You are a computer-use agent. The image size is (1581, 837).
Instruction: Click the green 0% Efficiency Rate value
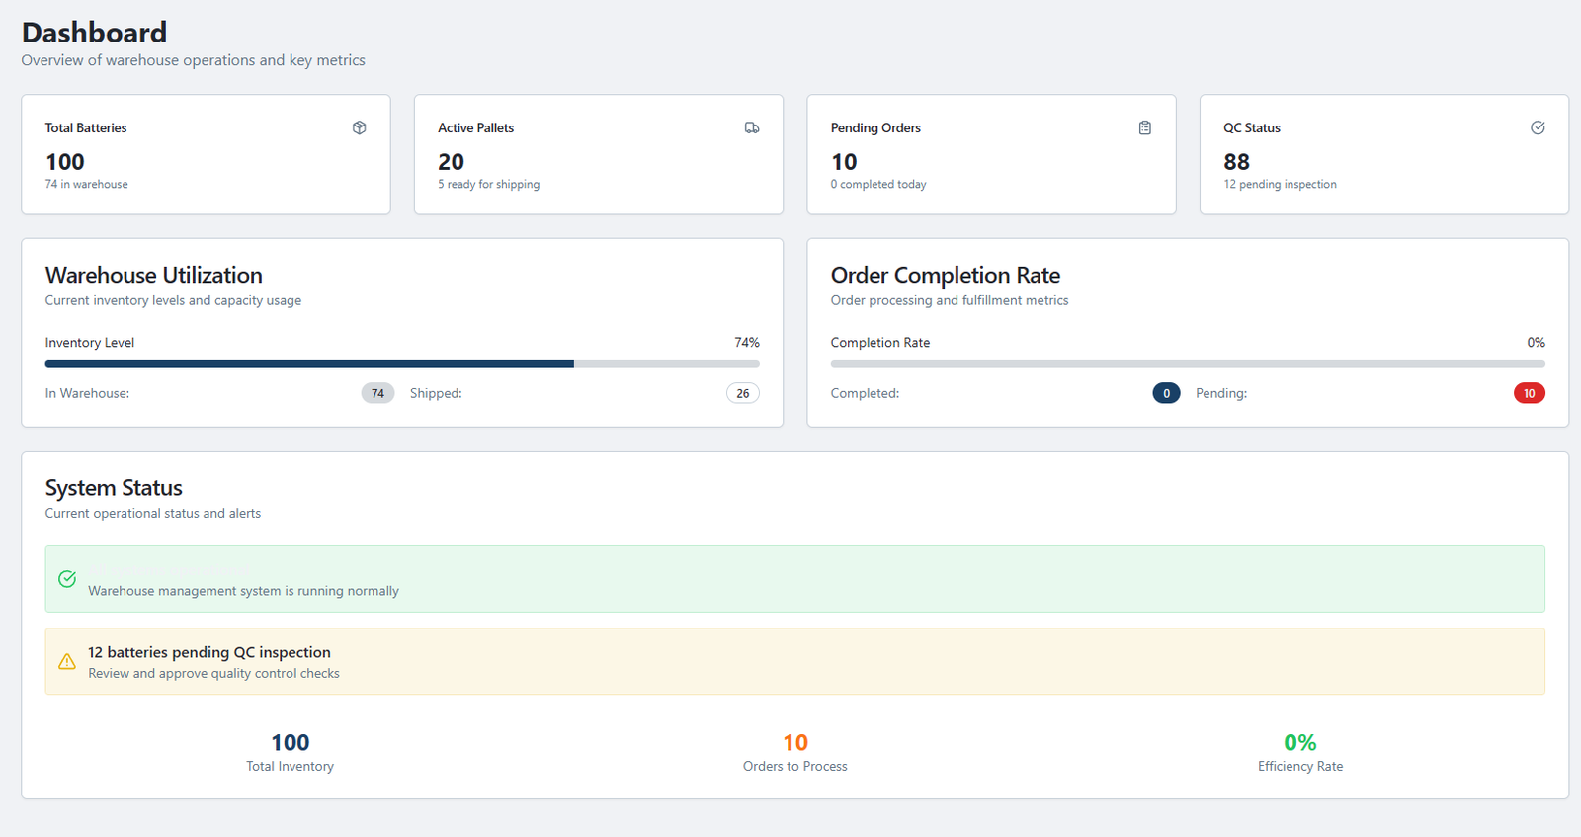coord(1299,742)
